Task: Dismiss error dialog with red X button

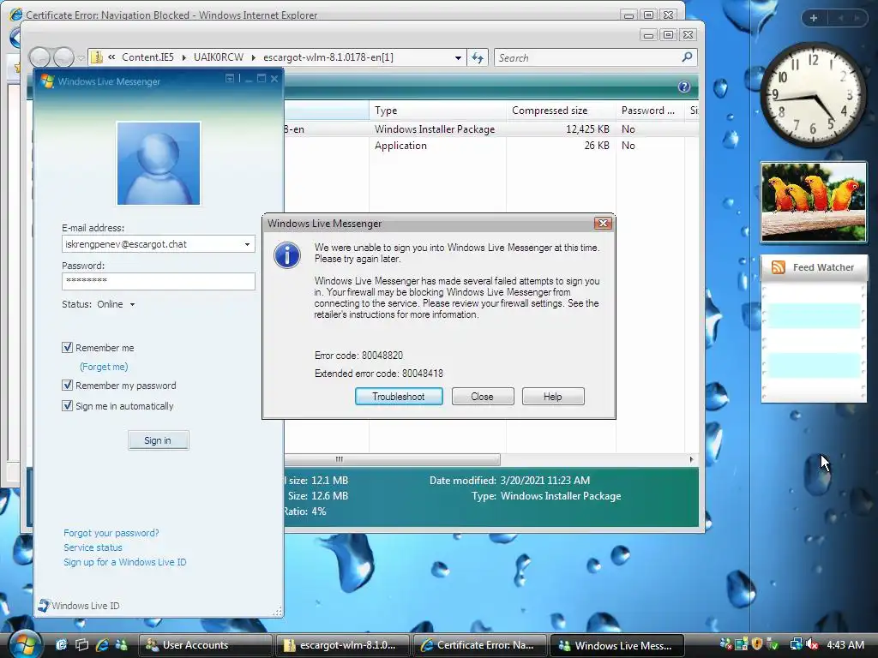Action: (x=603, y=224)
